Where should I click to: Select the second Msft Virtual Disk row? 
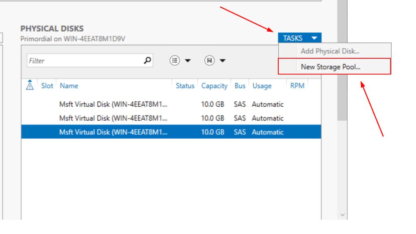pyautogui.click(x=113, y=118)
